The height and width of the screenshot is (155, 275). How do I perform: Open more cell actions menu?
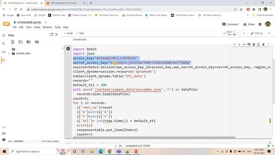pos(268,44)
